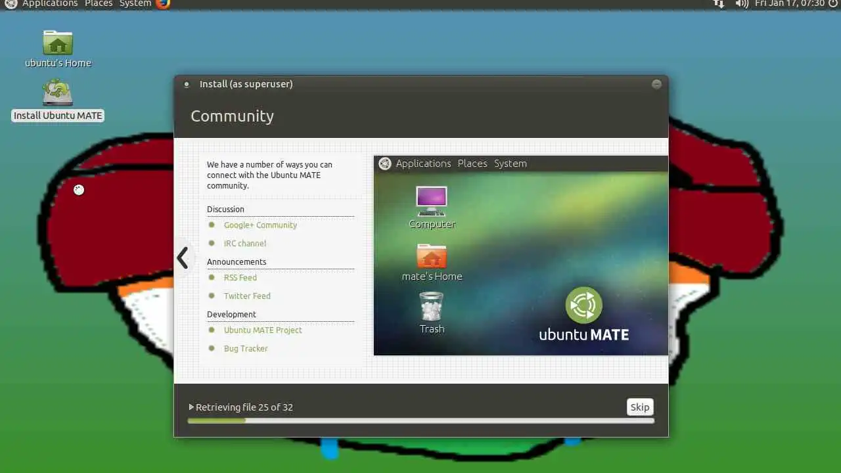Open the network connections indicator

click(x=719, y=3)
